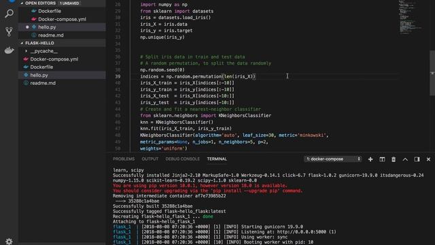435x245 pixels.
Task: Switch to the Debug Console tab
Action: (x=183, y=159)
